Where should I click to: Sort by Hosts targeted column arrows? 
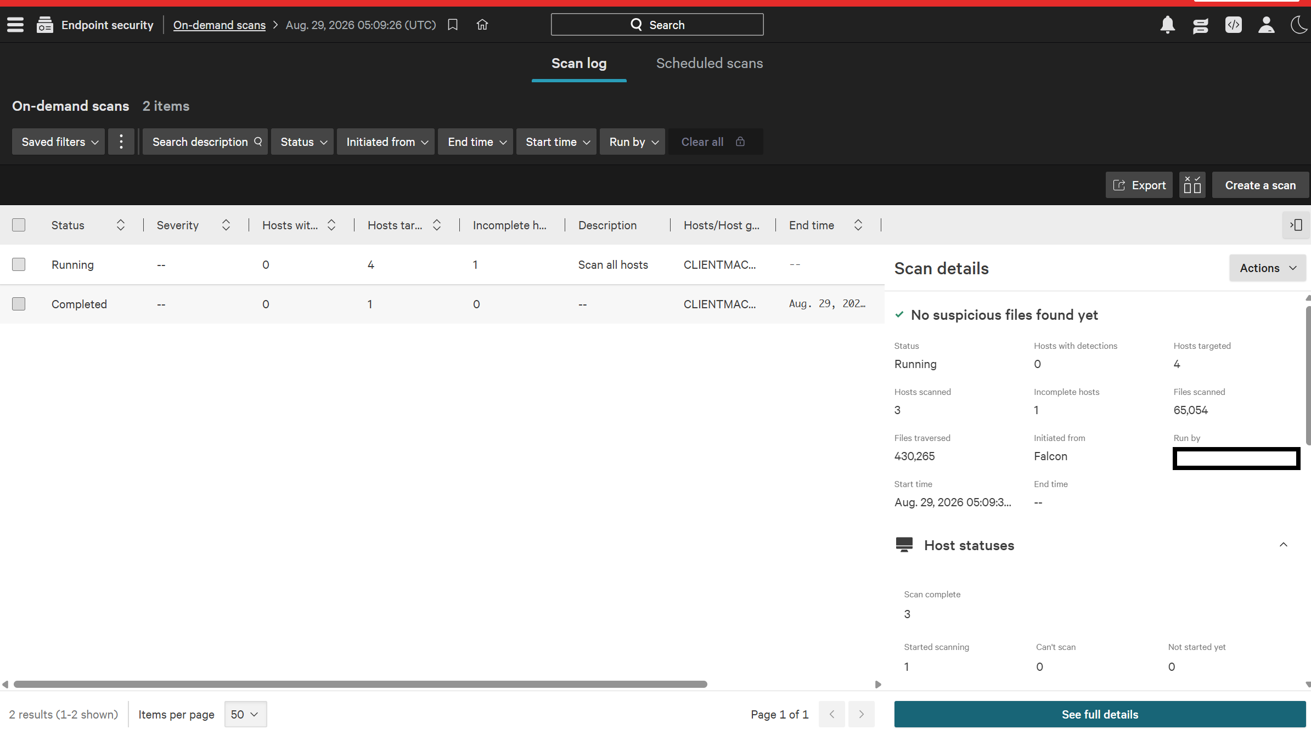[x=437, y=225]
